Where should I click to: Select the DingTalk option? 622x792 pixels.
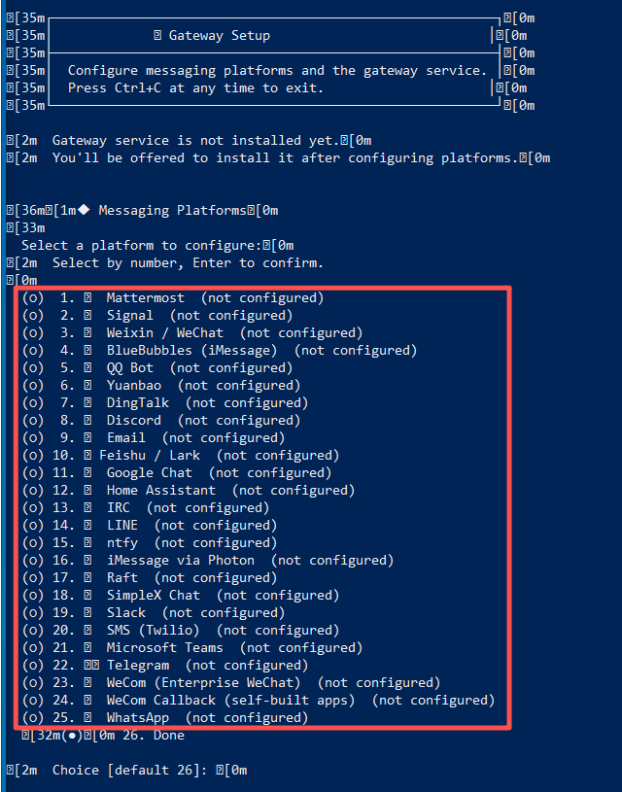click(x=164, y=403)
